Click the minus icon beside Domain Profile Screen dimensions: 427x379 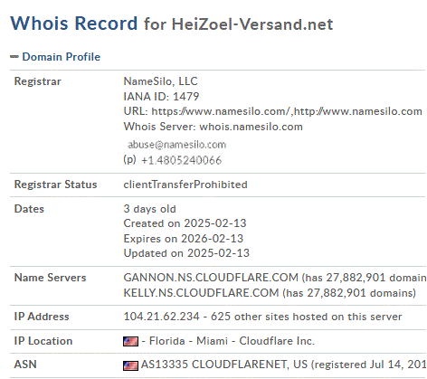click(14, 57)
